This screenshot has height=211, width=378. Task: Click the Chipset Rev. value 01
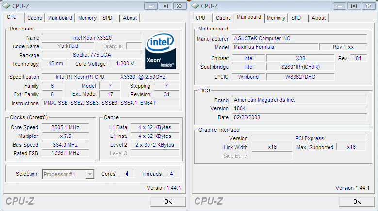[359, 58]
